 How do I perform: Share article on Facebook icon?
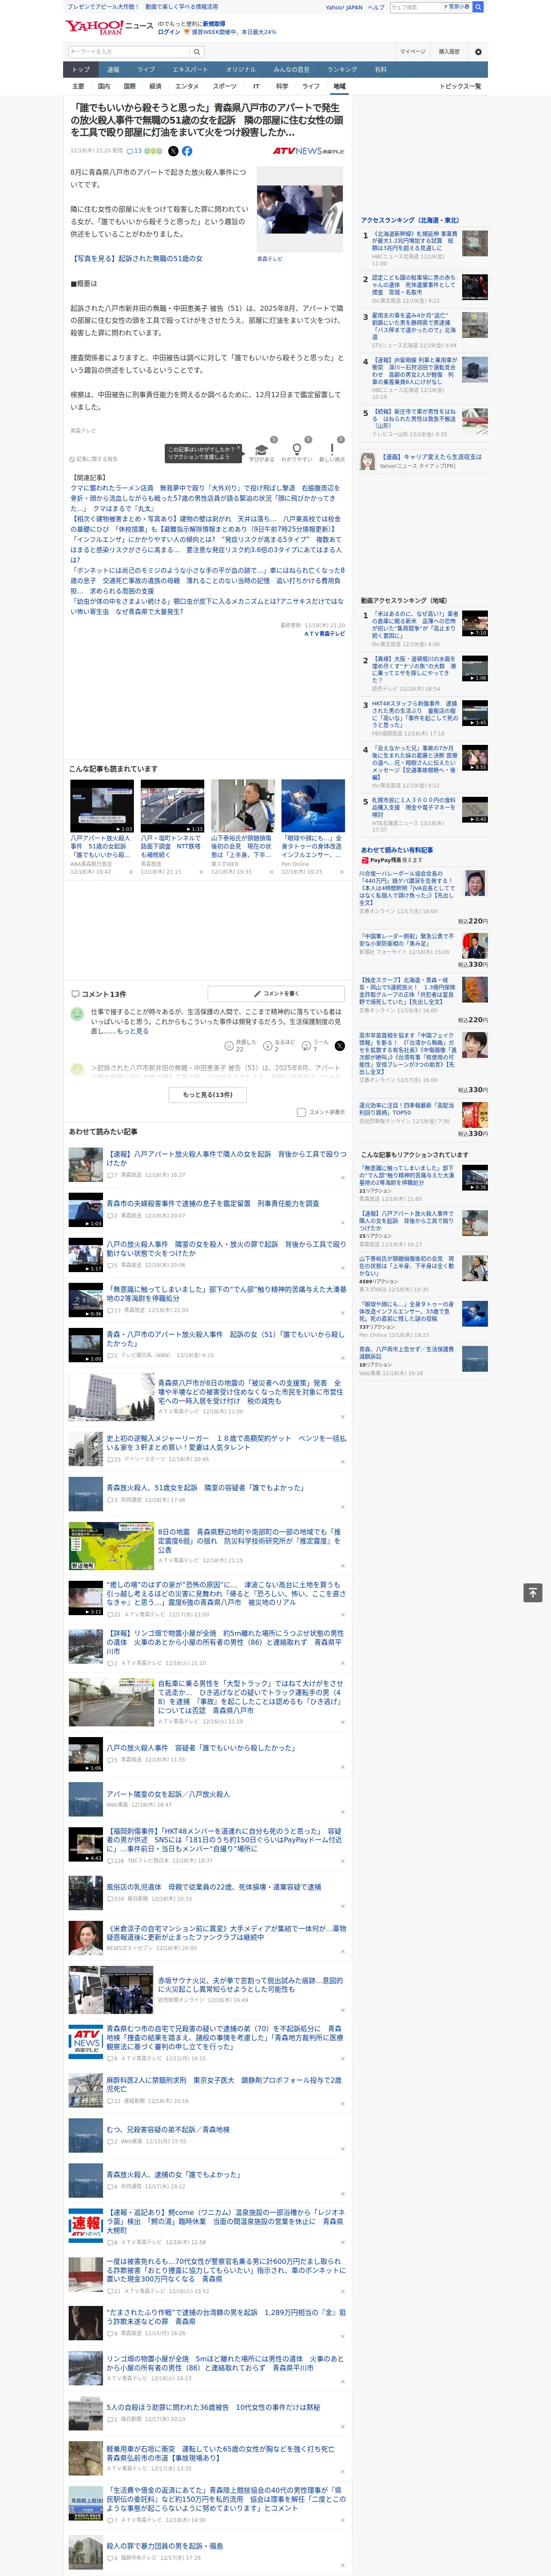tap(187, 151)
